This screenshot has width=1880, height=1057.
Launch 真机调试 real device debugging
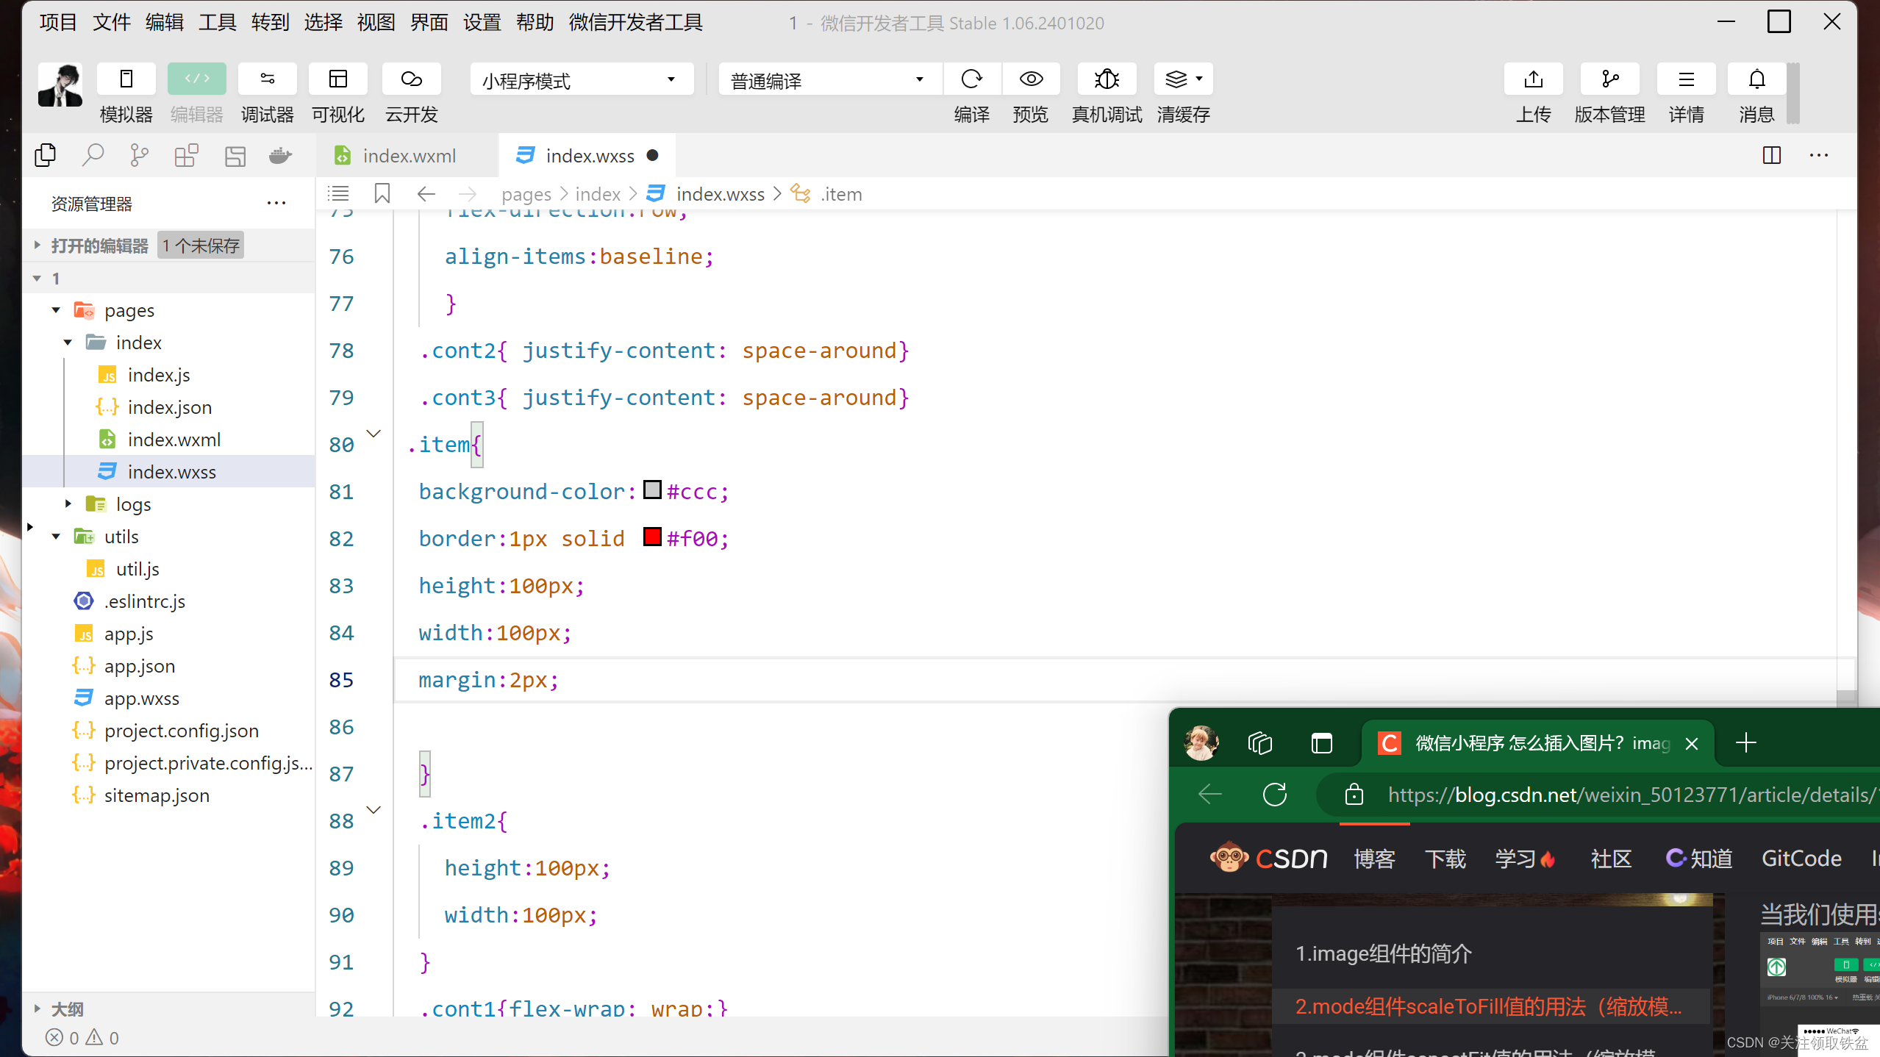[1106, 79]
